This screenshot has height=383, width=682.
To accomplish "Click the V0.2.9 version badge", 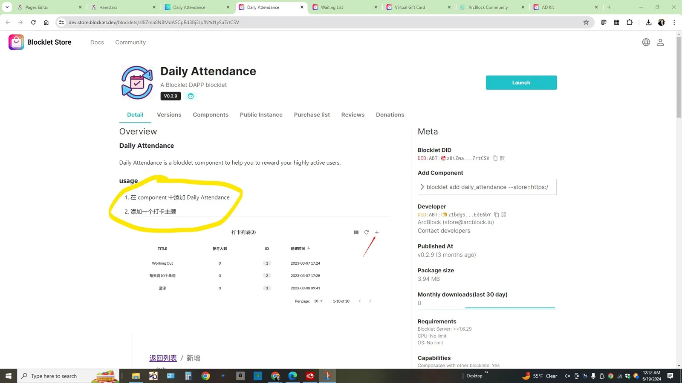I will tap(170, 96).
